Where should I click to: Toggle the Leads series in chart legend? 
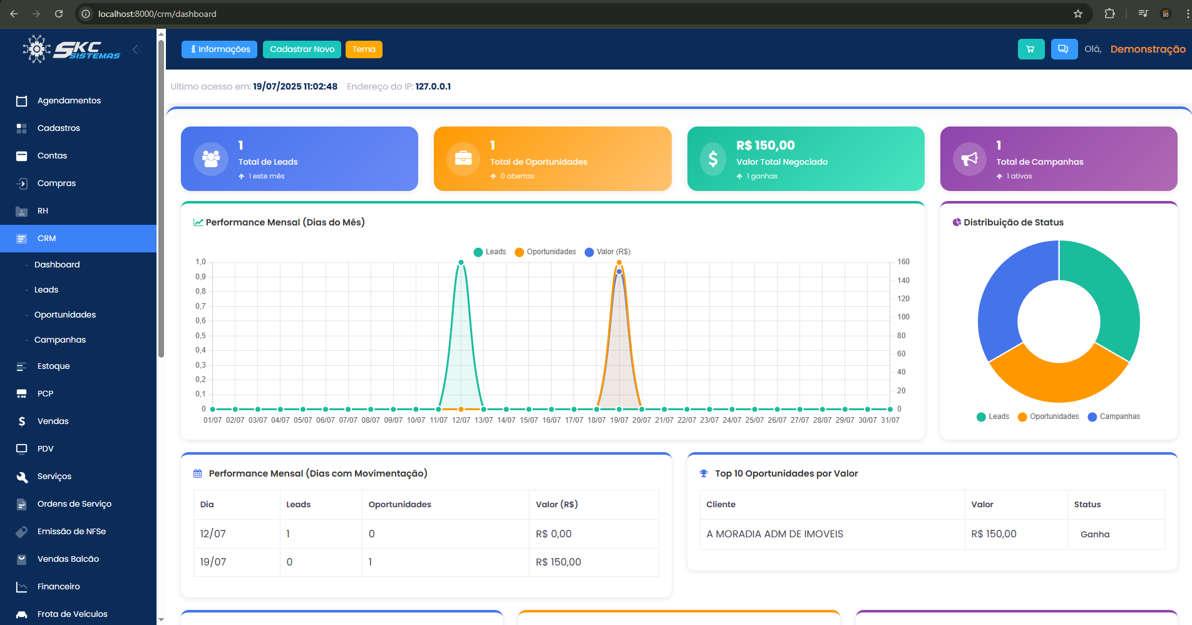click(491, 252)
